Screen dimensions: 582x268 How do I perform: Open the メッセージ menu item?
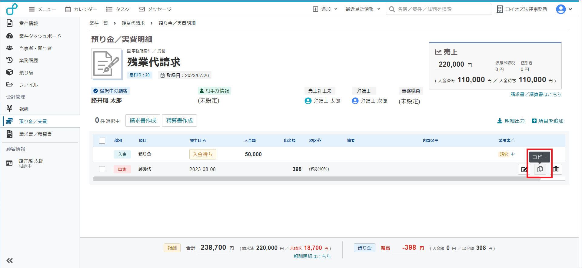[x=155, y=9]
